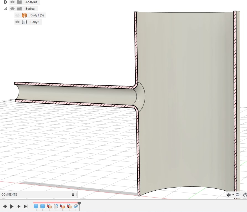This screenshot has width=247, height=212.
Task: Open the COMMENTS panel
Action: point(9,194)
